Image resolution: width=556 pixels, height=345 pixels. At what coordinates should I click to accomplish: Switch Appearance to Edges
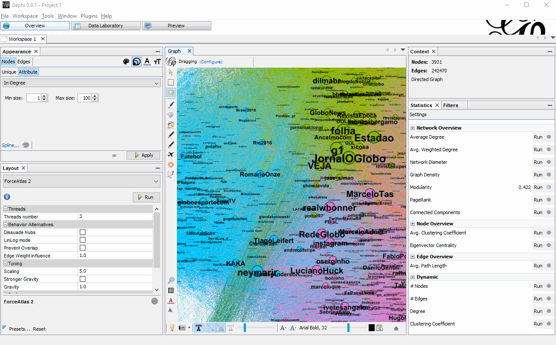(24, 62)
